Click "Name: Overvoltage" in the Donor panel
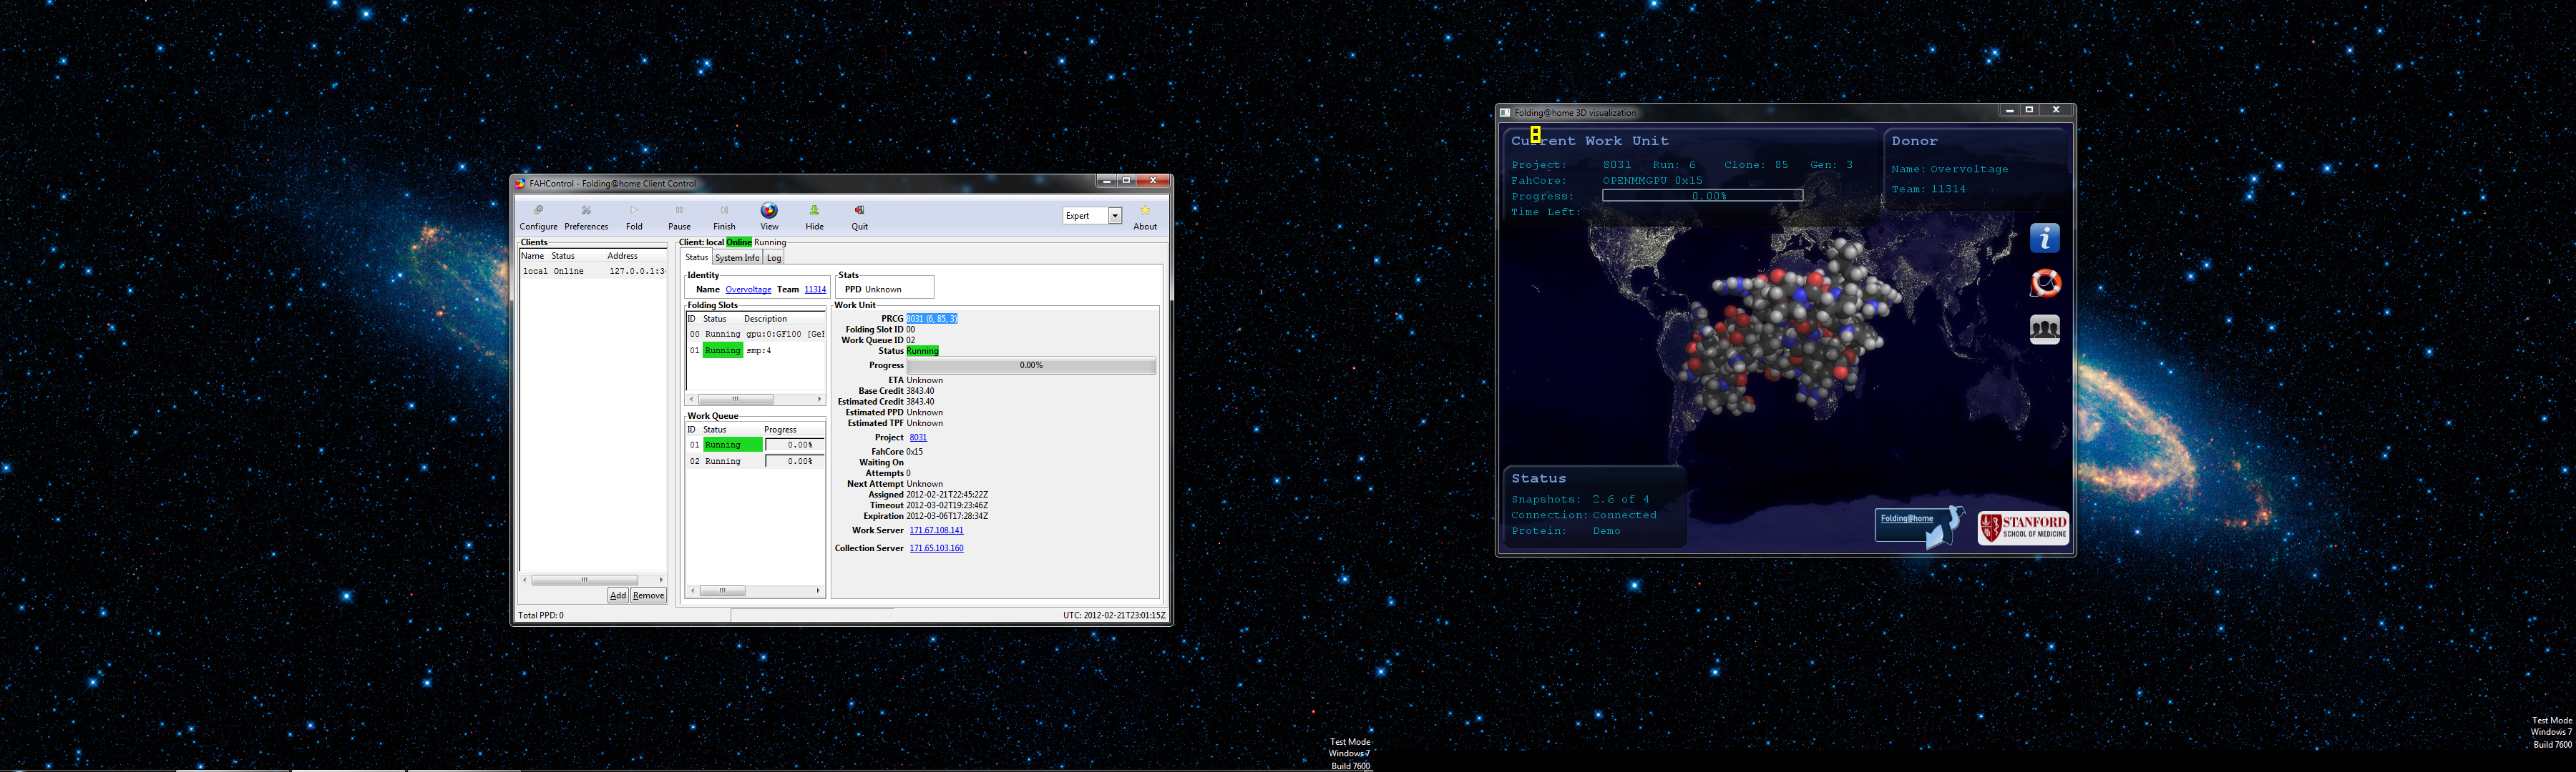 click(1949, 170)
